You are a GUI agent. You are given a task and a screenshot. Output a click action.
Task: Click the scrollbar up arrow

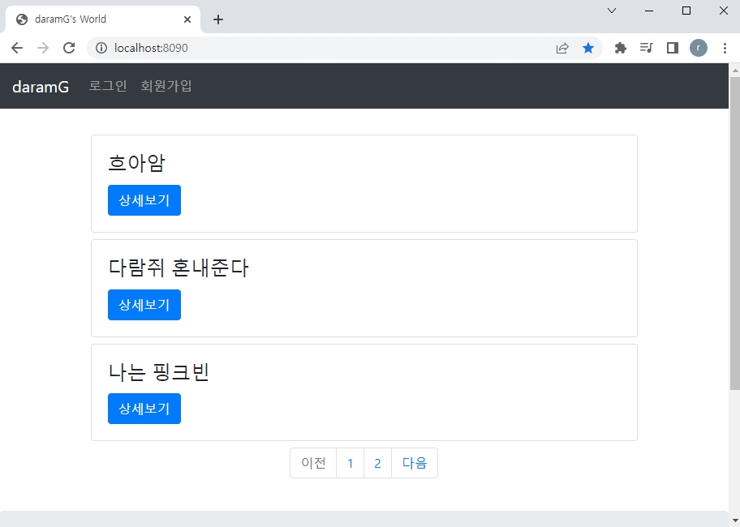coord(735,70)
